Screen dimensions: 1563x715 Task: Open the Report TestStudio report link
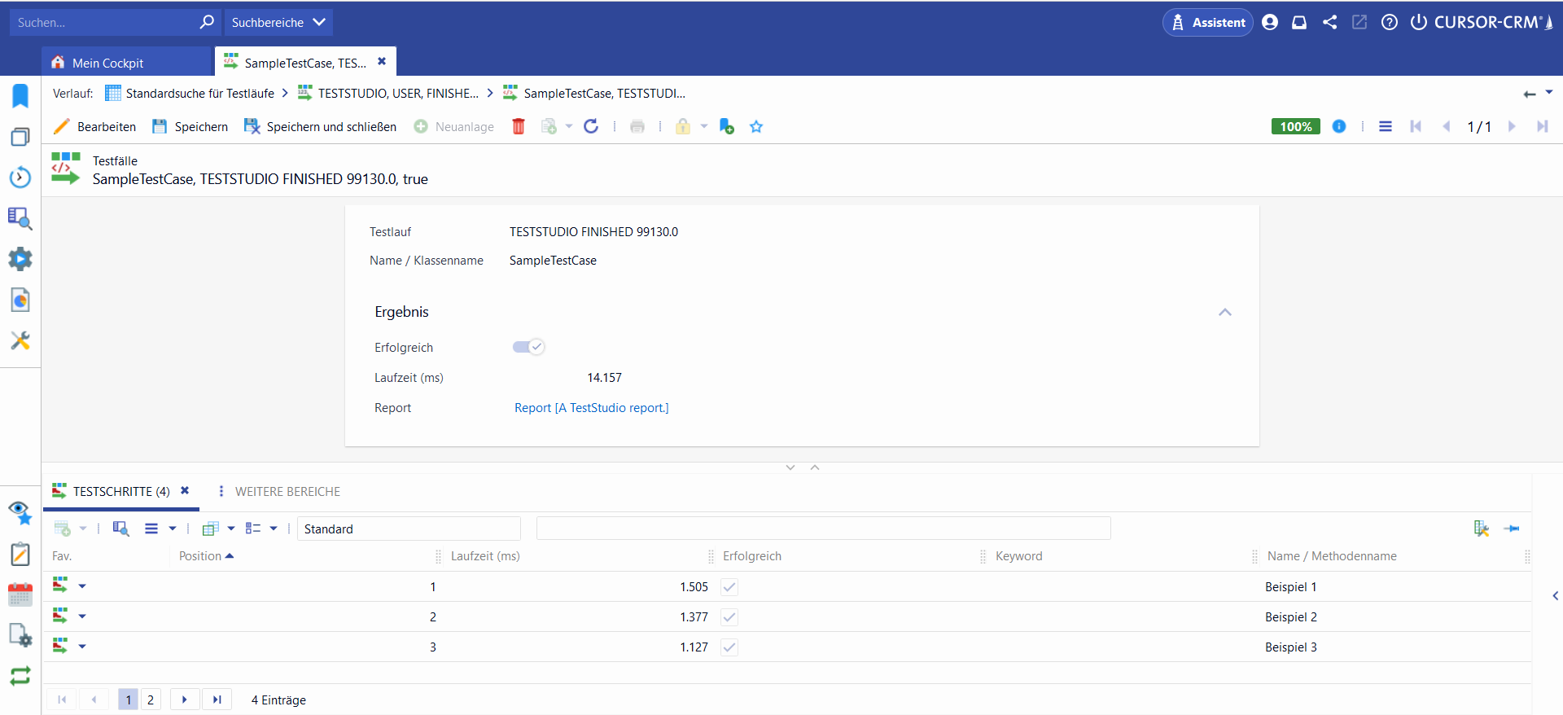click(x=591, y=408)
